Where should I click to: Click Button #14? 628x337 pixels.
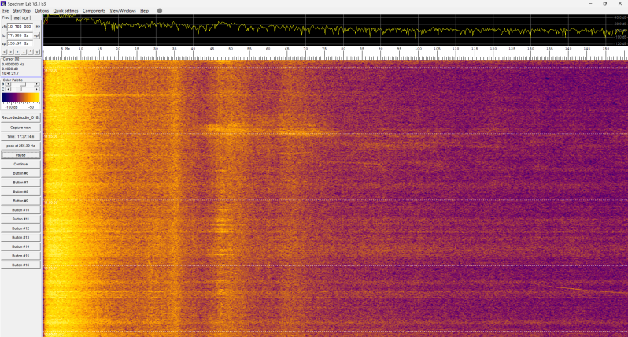20,246
